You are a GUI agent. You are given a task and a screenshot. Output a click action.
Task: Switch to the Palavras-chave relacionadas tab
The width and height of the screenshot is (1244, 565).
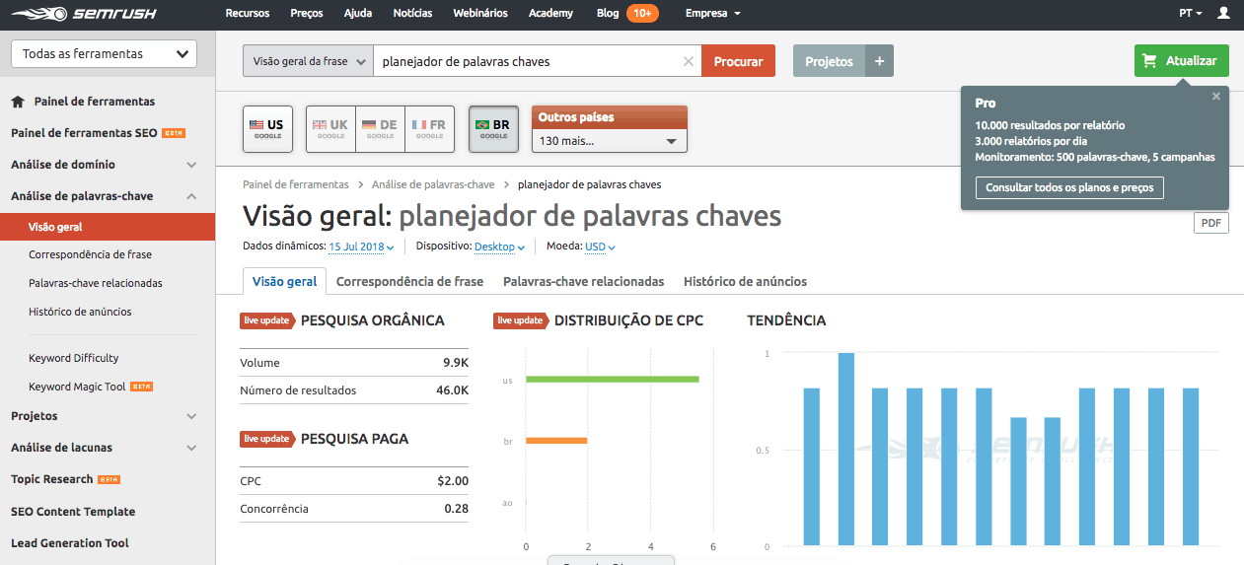[583, 281]
